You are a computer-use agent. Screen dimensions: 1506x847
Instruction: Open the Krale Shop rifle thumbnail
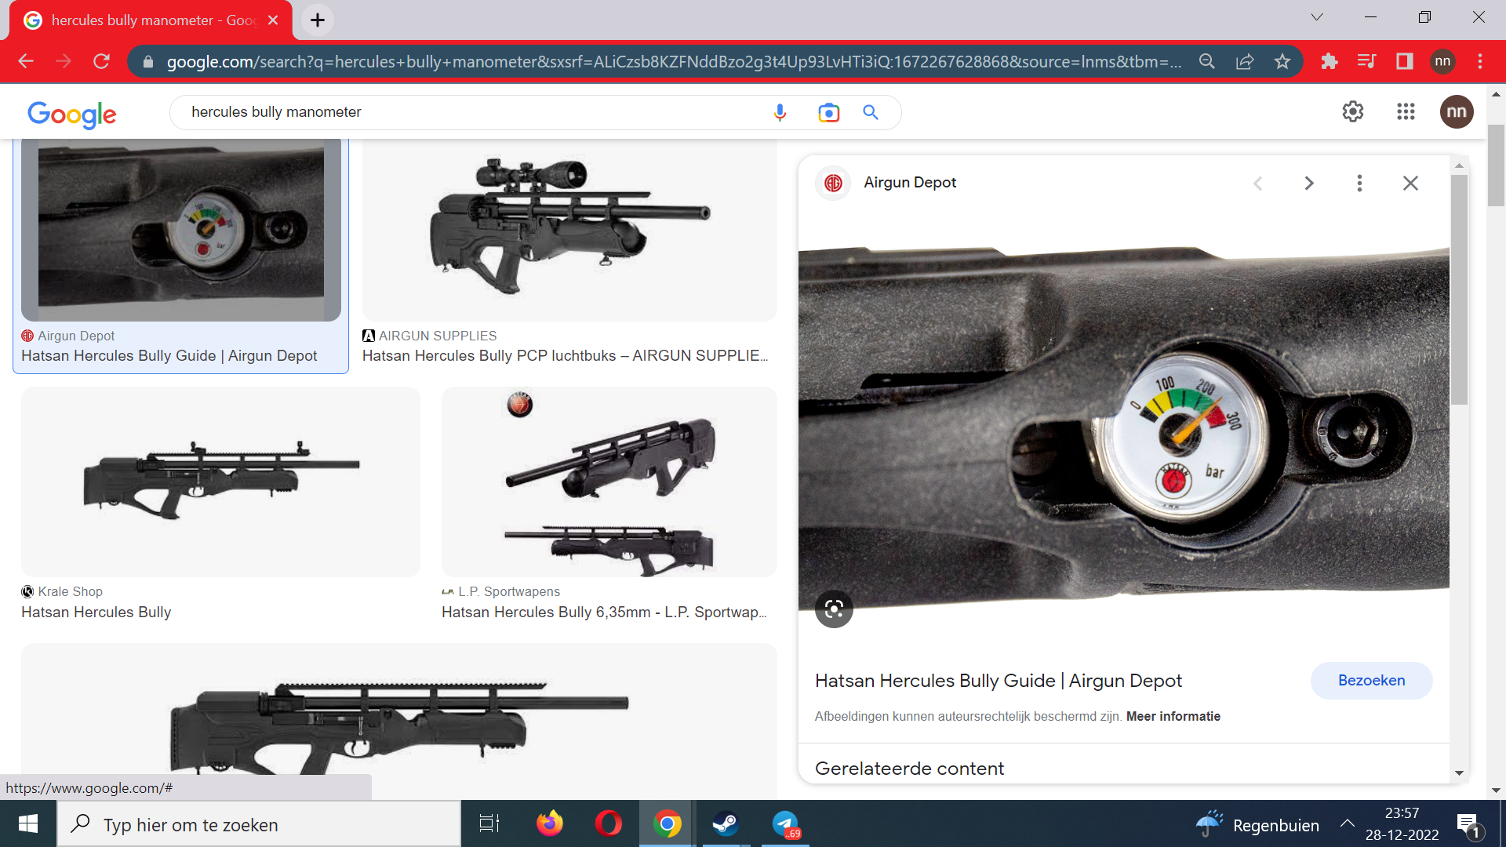coord(220,482)
